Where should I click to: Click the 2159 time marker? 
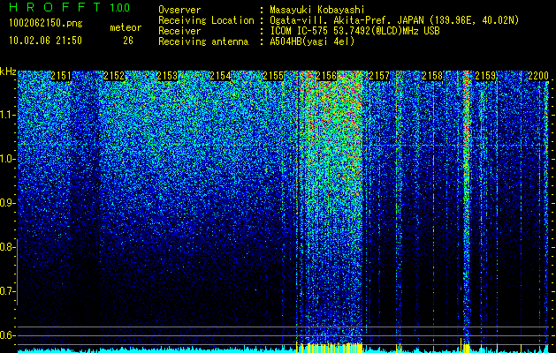tap(485, 76)
